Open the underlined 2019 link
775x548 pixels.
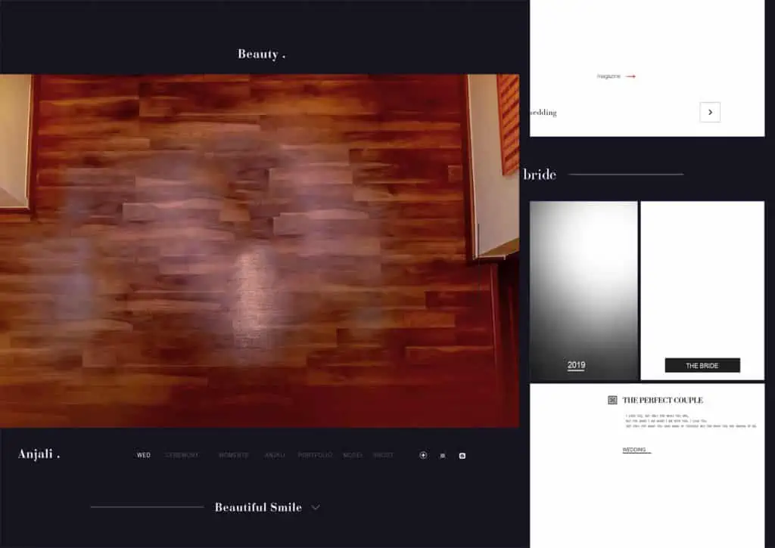[576, 366]
